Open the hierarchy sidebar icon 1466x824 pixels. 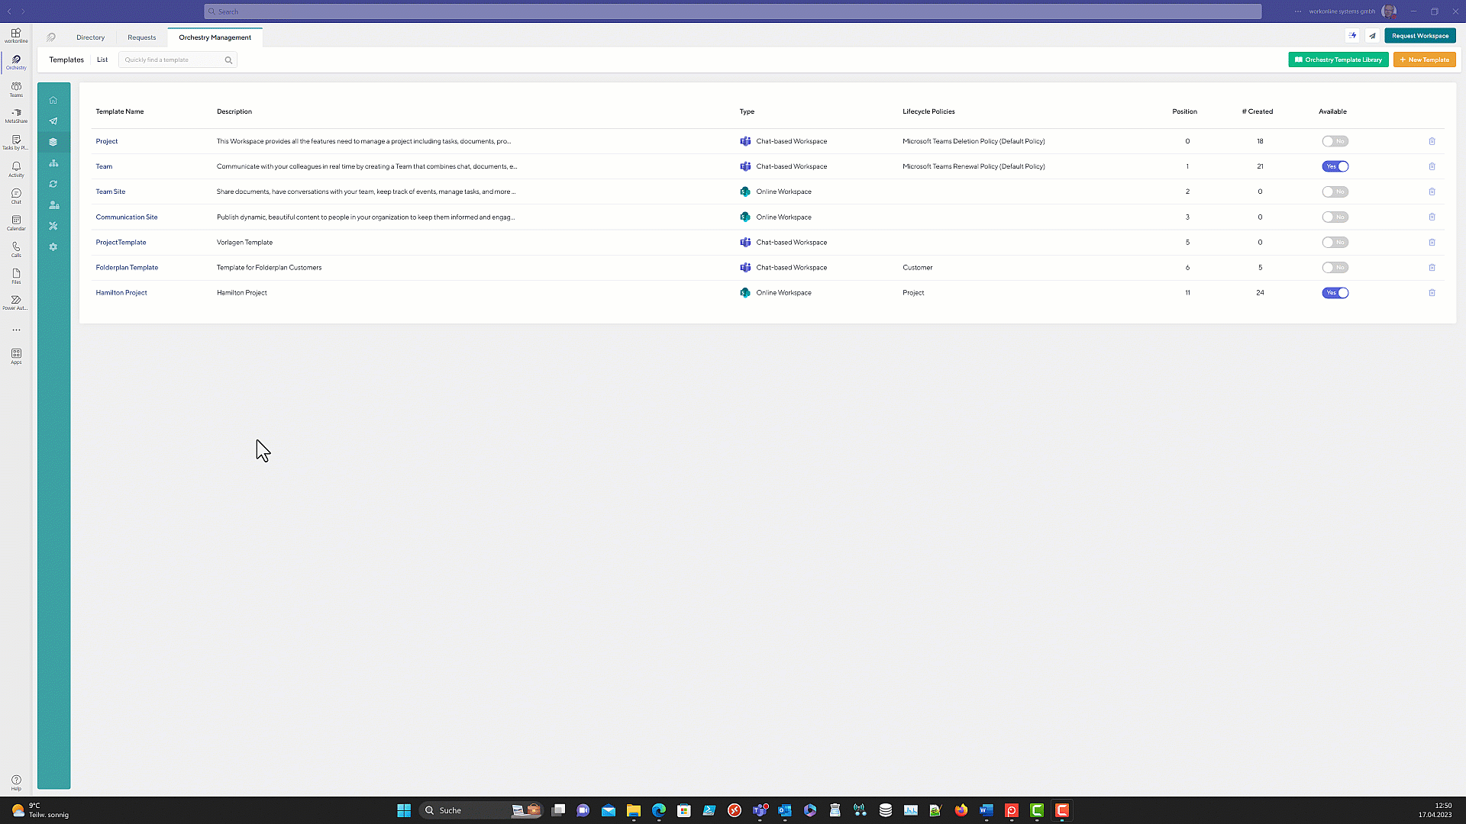point(53,163)
